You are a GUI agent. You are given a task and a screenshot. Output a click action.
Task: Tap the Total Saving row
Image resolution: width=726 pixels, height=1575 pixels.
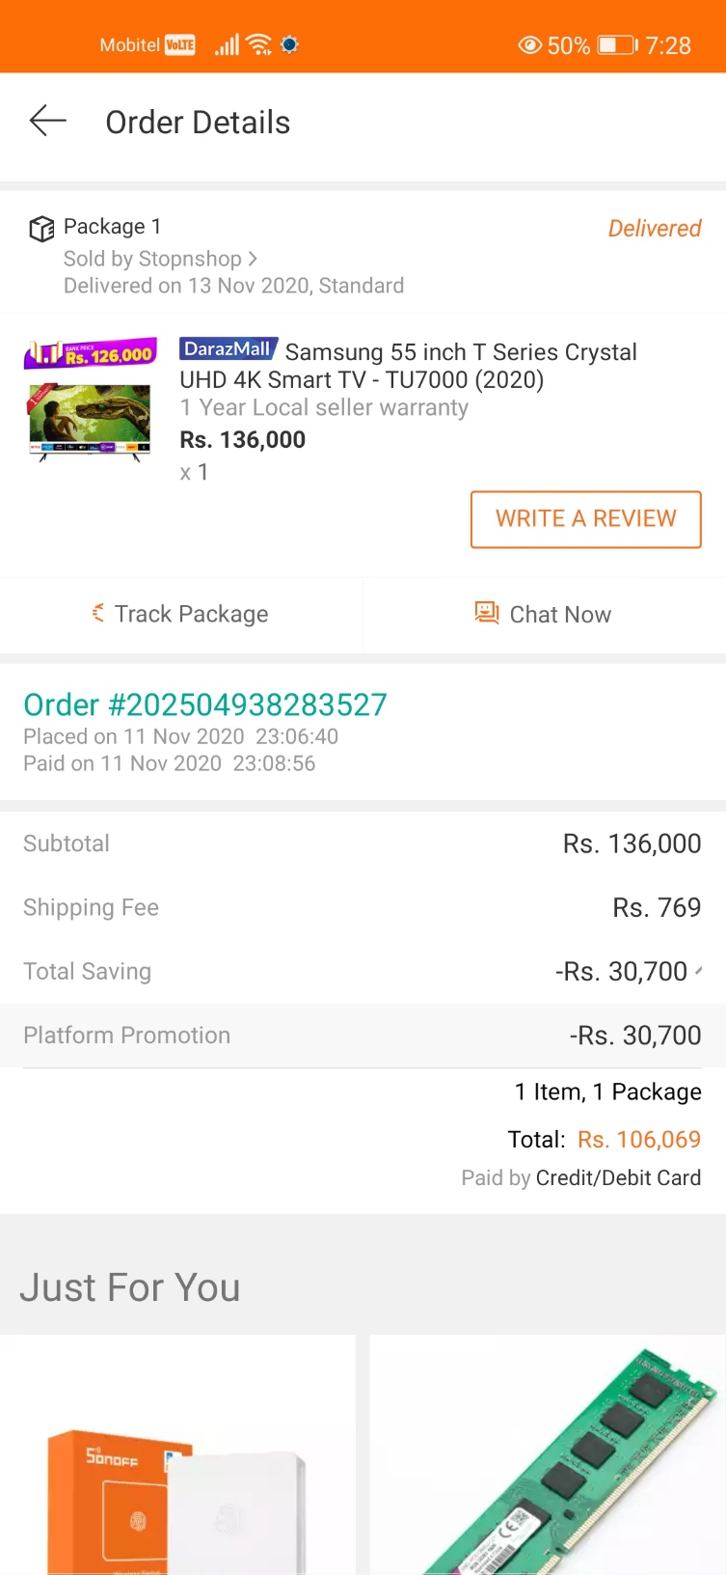coord(363,971)
